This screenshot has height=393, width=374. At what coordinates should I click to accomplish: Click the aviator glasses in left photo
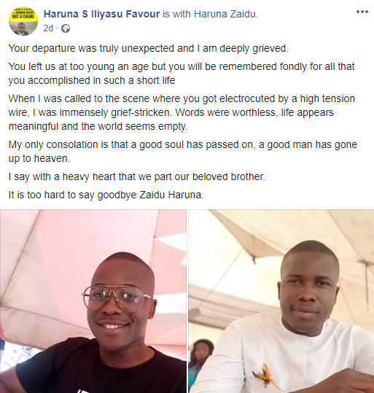point(117,299)
